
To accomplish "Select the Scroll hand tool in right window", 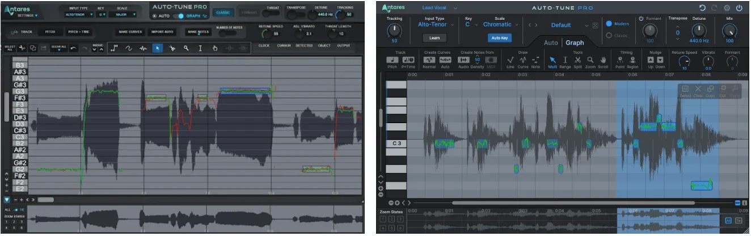I will coord(604,60).
